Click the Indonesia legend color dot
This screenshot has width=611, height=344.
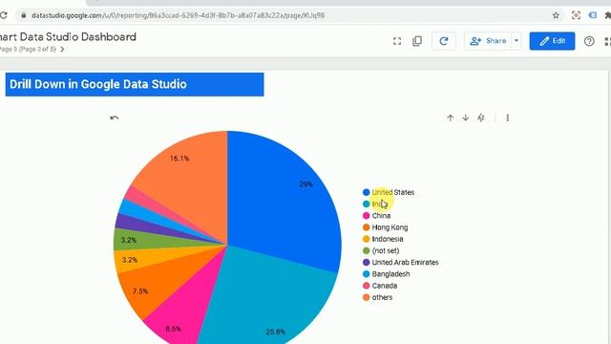[x=366, y=239]
